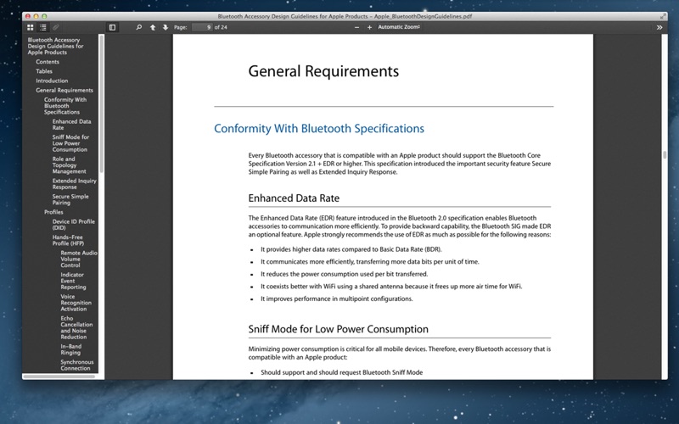Select Synchronous Connection outline item
The height and width of the screenshot is (424, 679).
(76, 365)
